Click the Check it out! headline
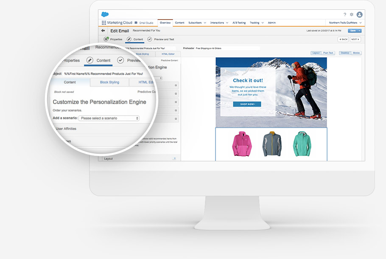 point(248,80)
